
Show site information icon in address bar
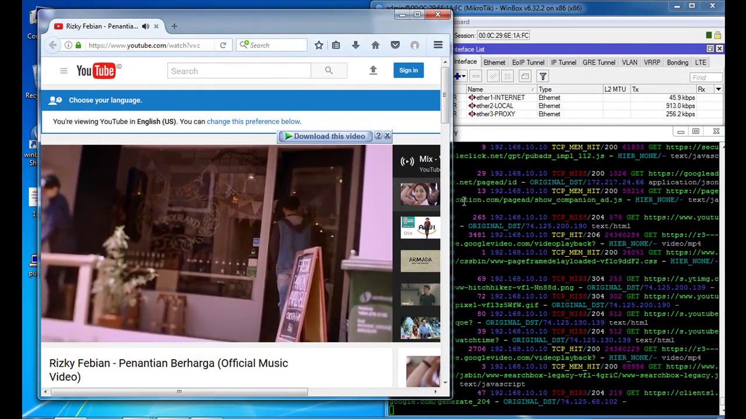[x=68, y=45]
